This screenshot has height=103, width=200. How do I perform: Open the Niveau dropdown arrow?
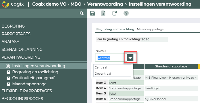click(130, 58)
